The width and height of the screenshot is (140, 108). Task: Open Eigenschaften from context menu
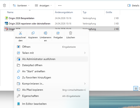52,96
